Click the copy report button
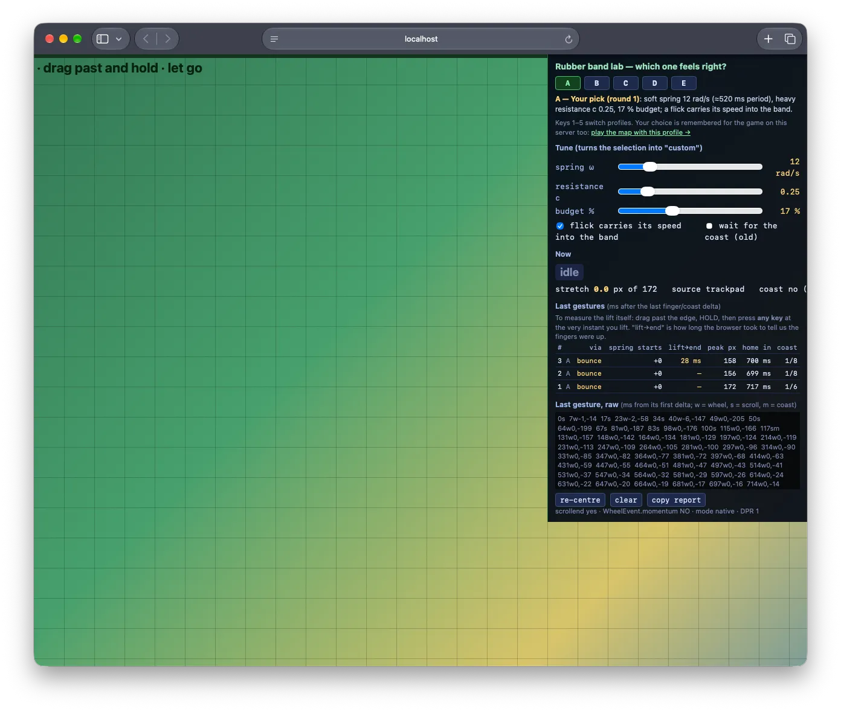The height and width of the screenshot is (711, 841). tap(676, 500)
